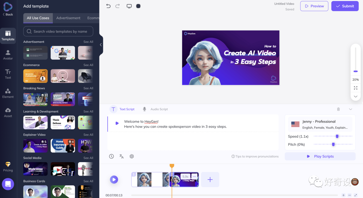This screenshot has height=198, width=363.
Task: Open the purple chat support button
Action: [8, 184]
